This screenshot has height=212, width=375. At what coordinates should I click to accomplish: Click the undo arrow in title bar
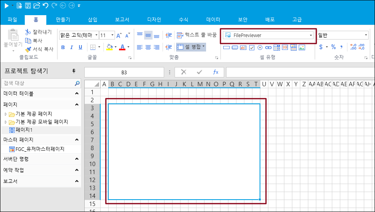(x=45, y=6)
